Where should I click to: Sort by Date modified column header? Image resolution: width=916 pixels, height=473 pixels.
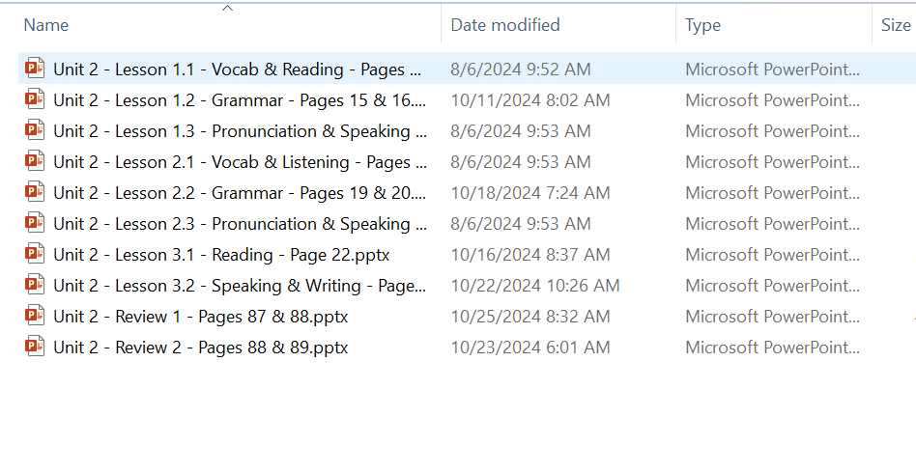(505, 25)
